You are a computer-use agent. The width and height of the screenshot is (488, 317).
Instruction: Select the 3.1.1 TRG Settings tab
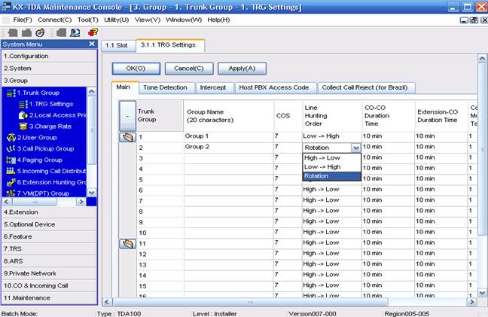coord(170,45)
